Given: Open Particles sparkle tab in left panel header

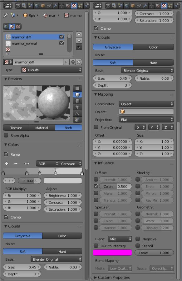Looking at the screenshot, I should [x=80, y=6].
